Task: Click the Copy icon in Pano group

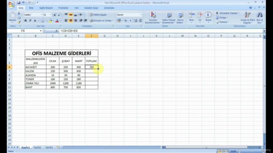Action: (19, 18)
